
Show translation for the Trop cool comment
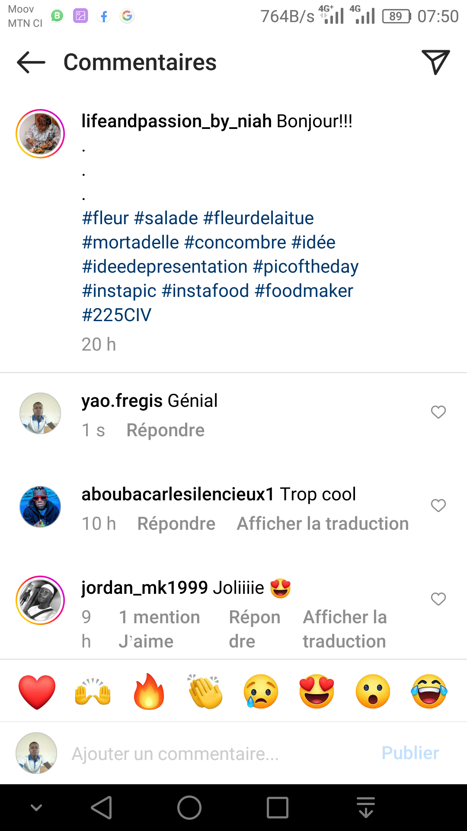(323, 524)
